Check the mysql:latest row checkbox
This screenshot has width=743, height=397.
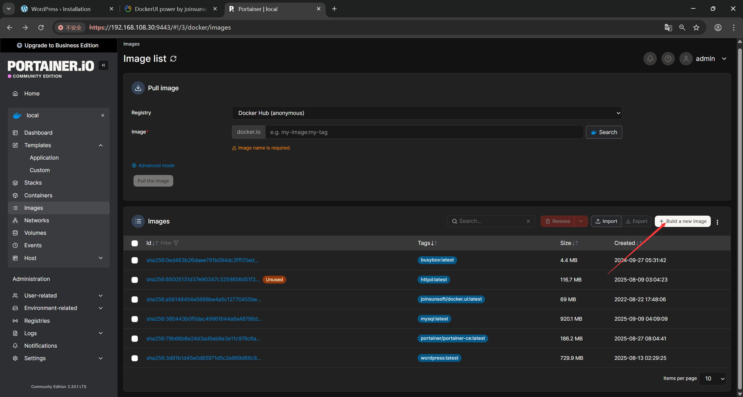point(135,319)
